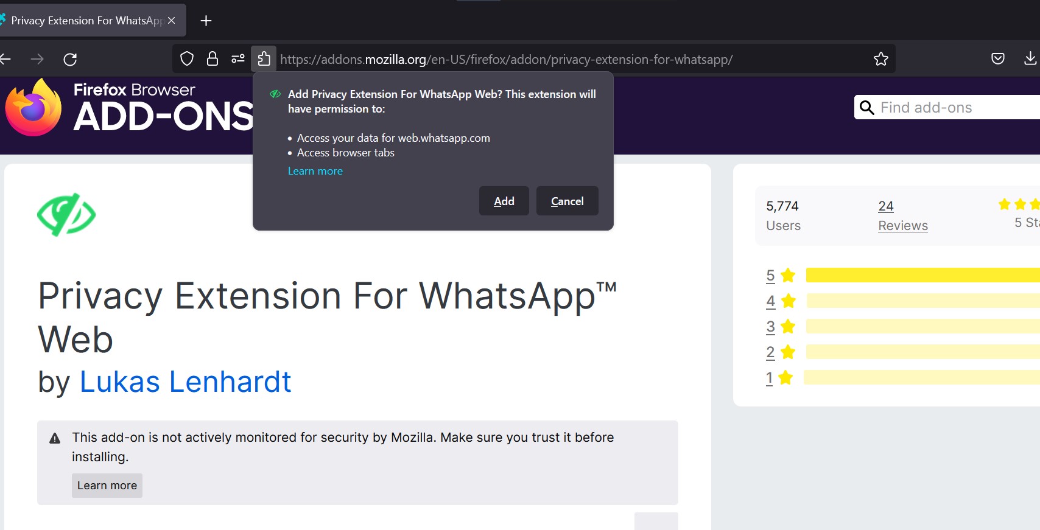Open Learn more link in permission dialog
This screenshot has width=1040, height=530.
pyautogui.click(x=315, y=171)
